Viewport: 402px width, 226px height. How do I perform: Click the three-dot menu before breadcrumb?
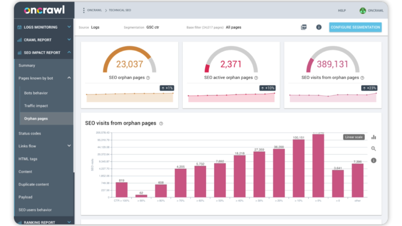pyautogui.click(x=83, y=10)
